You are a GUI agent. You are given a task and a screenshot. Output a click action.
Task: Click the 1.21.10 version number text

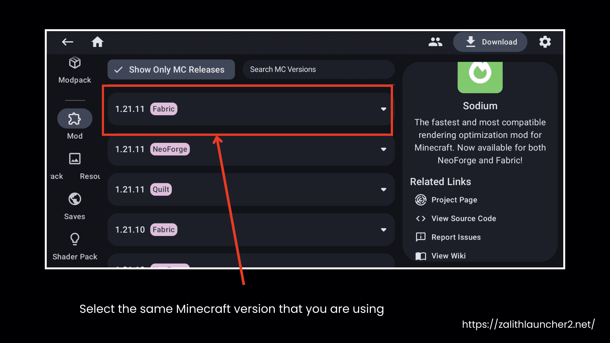130,230
